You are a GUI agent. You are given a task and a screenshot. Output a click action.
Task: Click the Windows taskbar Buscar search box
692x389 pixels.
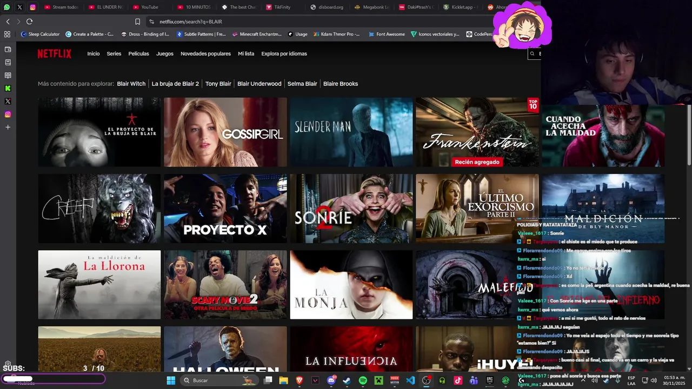point(221,380)
